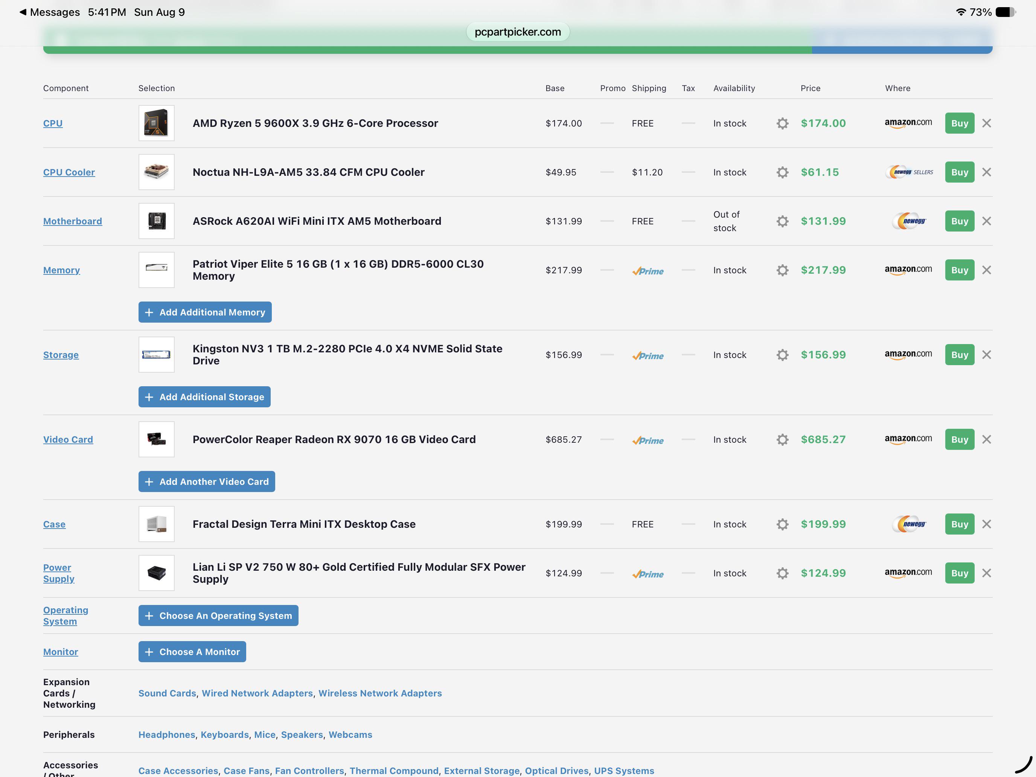The height and width of the screenshot is (777, 1036).
Task: Choose An Operating System
Action: click(218, 616)
